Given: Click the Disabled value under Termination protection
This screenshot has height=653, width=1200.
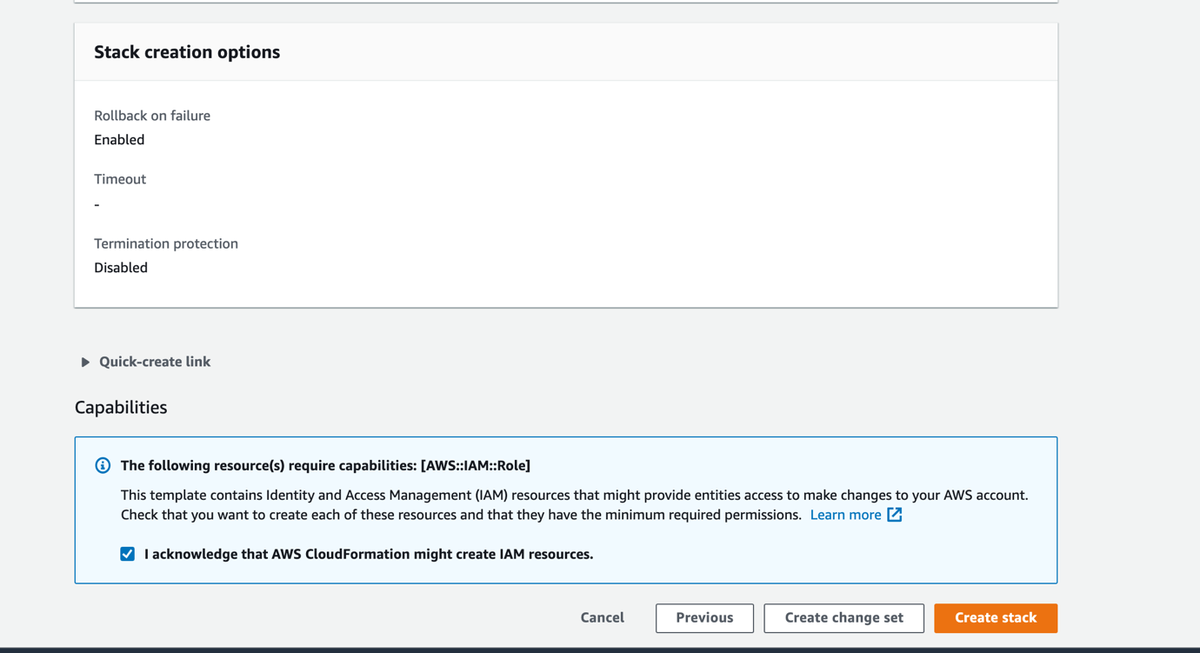Looking at the screenshot, I should coord(121,268).
